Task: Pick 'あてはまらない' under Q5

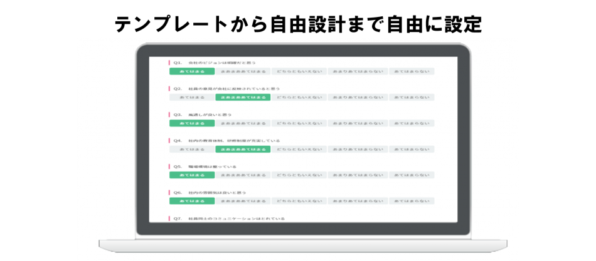Action: coord(411,175)
